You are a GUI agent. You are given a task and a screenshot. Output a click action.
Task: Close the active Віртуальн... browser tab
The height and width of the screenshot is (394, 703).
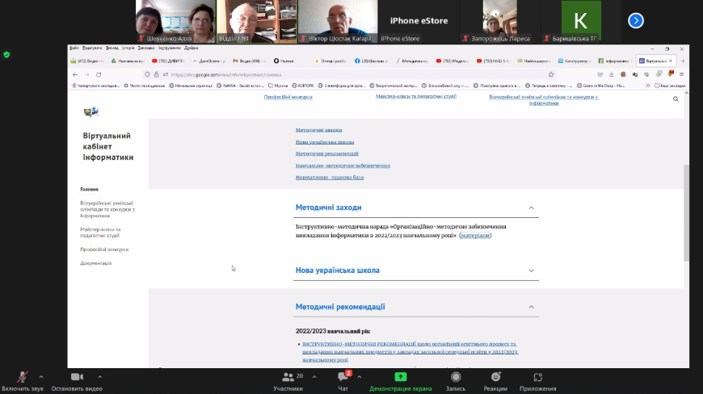point(671,61)
